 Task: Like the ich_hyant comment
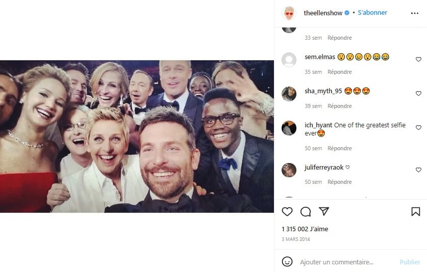[418, 127]
